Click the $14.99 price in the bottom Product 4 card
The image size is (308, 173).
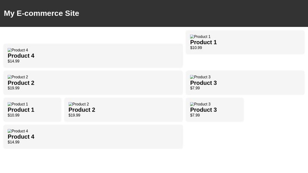pyautogui.click(x=13, y=142)
